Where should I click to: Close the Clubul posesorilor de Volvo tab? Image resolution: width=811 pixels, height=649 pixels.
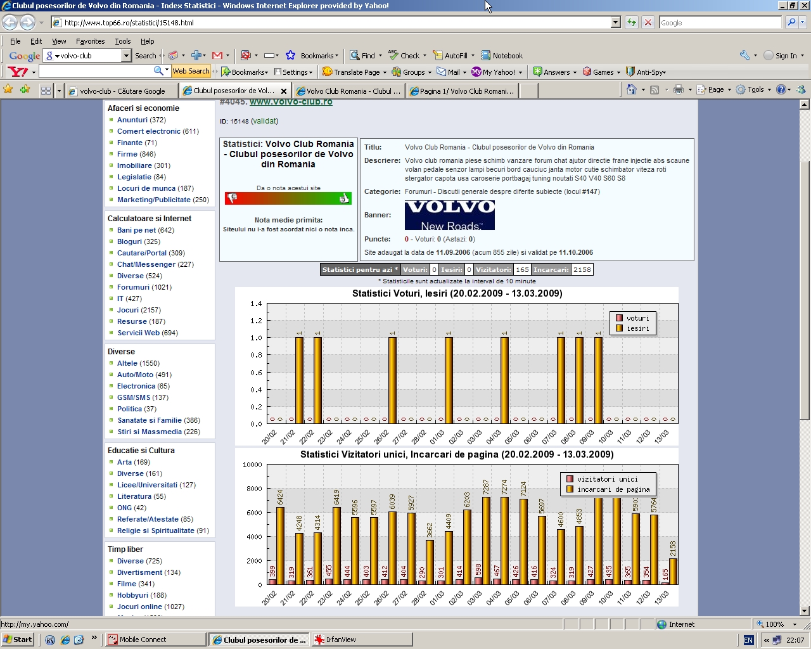283,91
